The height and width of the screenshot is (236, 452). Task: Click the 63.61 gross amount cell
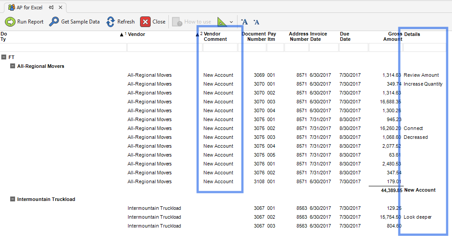pyautogui.click(x=395, y=155)
